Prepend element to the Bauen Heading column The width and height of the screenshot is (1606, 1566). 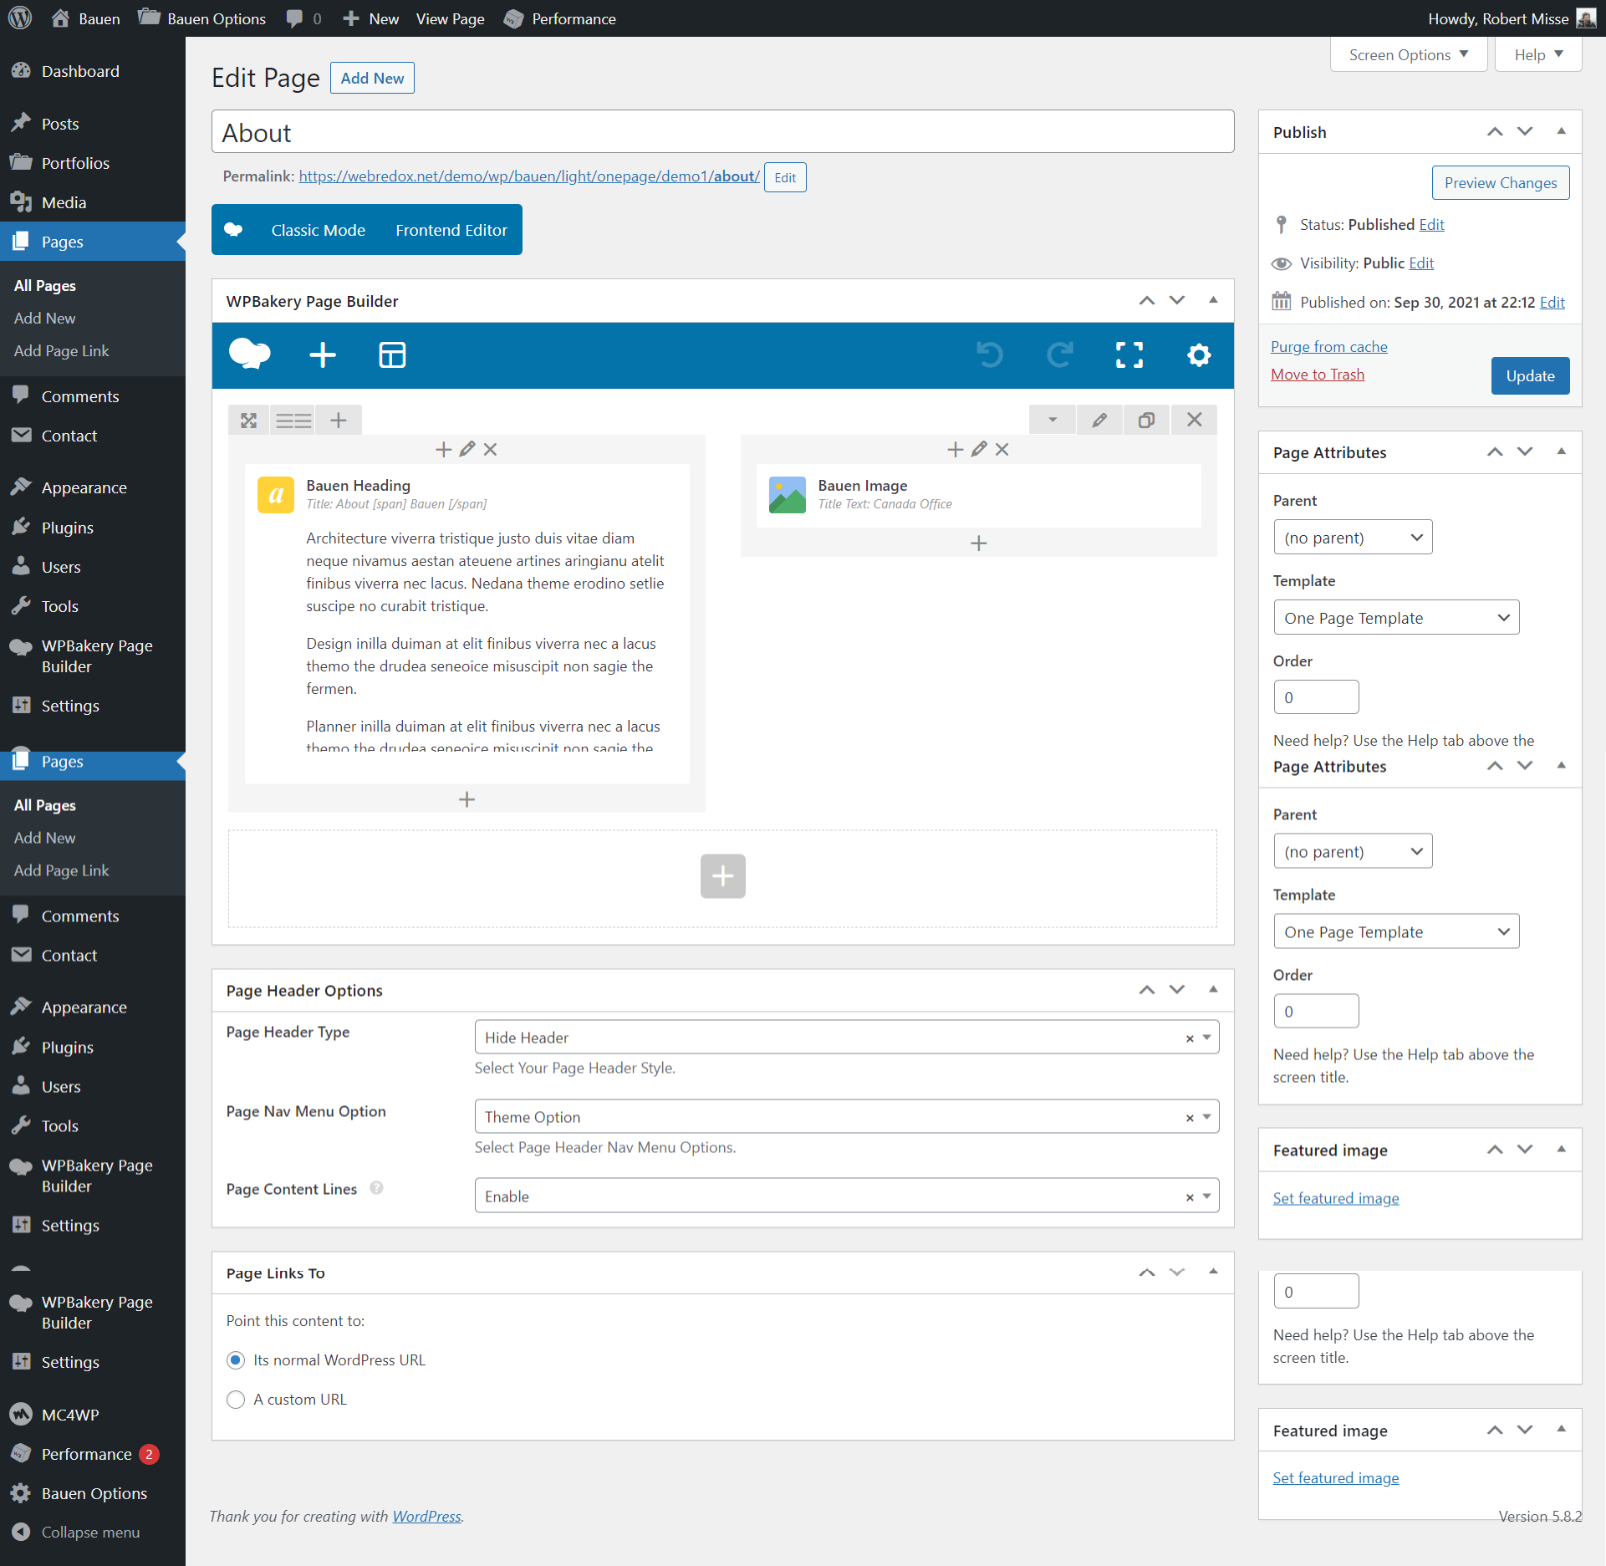click(444, 449)
